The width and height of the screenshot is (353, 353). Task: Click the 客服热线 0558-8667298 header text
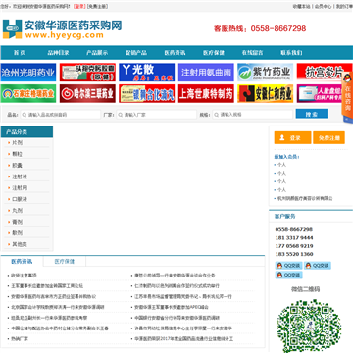(x=260, y=28)
